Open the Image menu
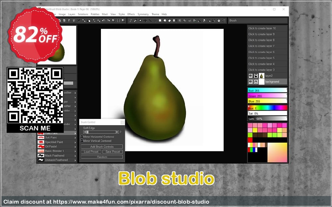The height and width of the screenshot is (207, 332). pos(62,14)
